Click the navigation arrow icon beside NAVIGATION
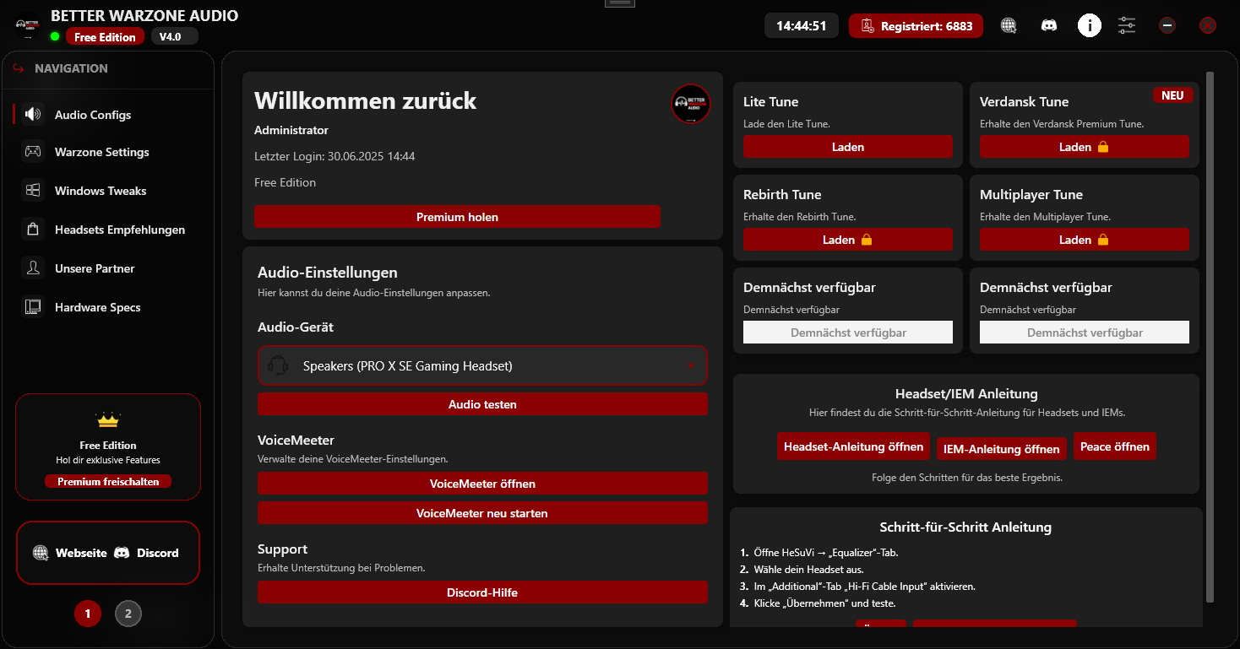1240x649 pixels. [x=19, y=68]
